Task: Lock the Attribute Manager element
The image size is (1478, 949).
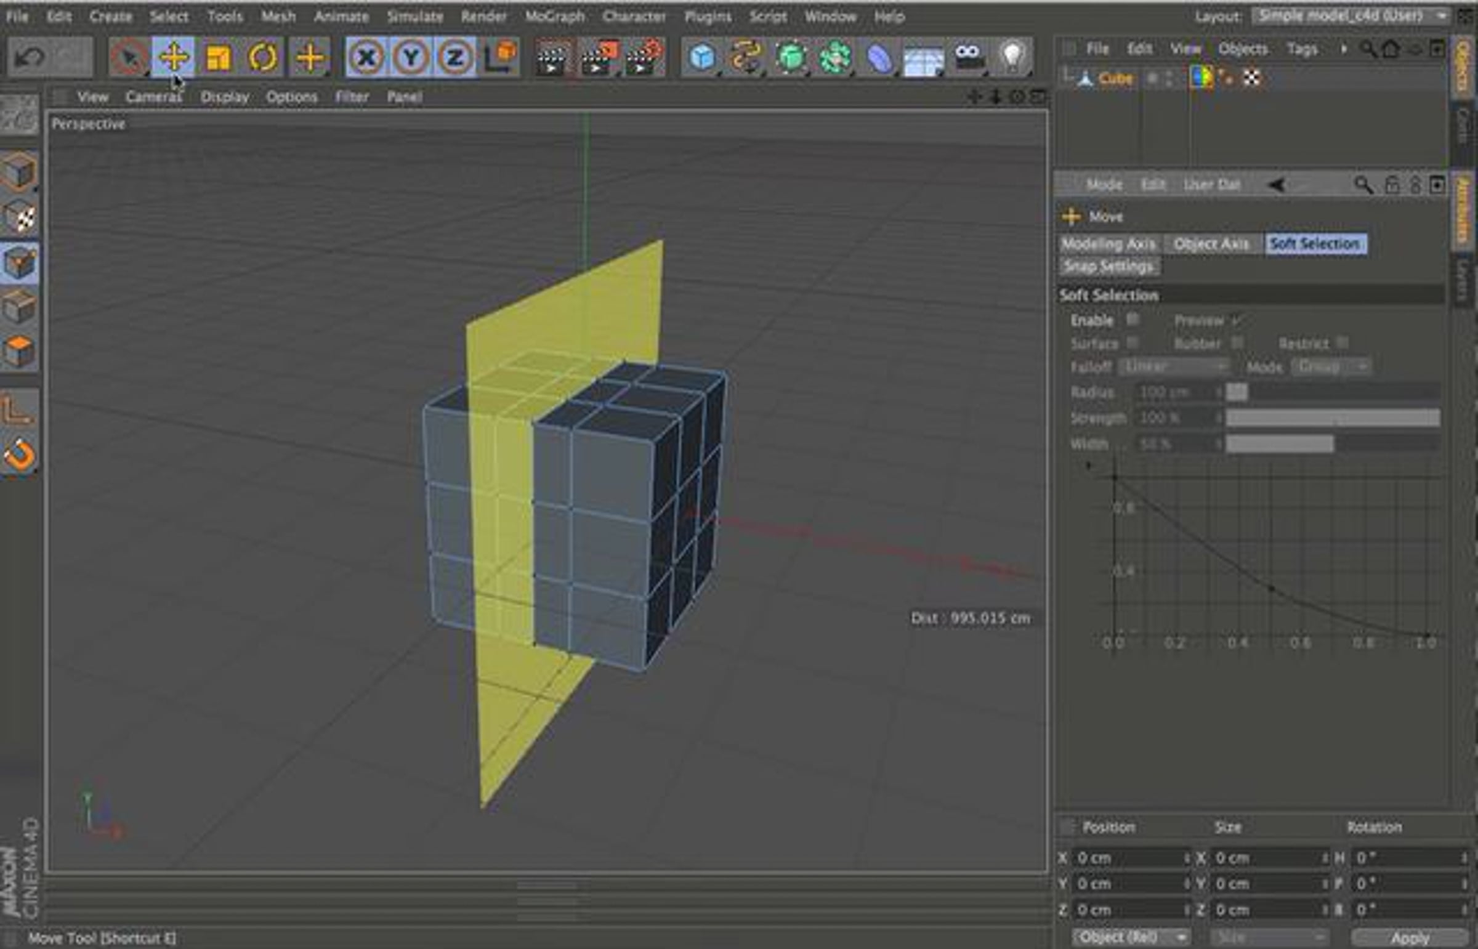Action: pos(1391,184)
